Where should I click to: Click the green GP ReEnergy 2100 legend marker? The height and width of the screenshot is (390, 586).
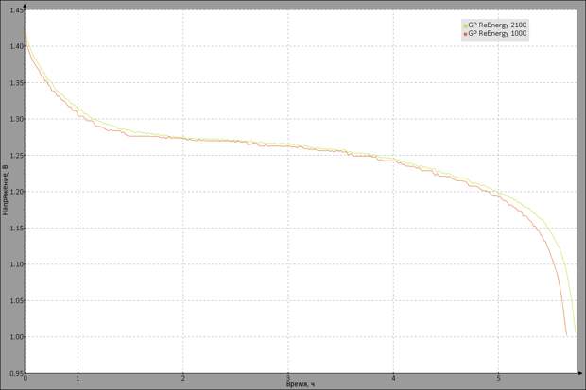[464, 25]
